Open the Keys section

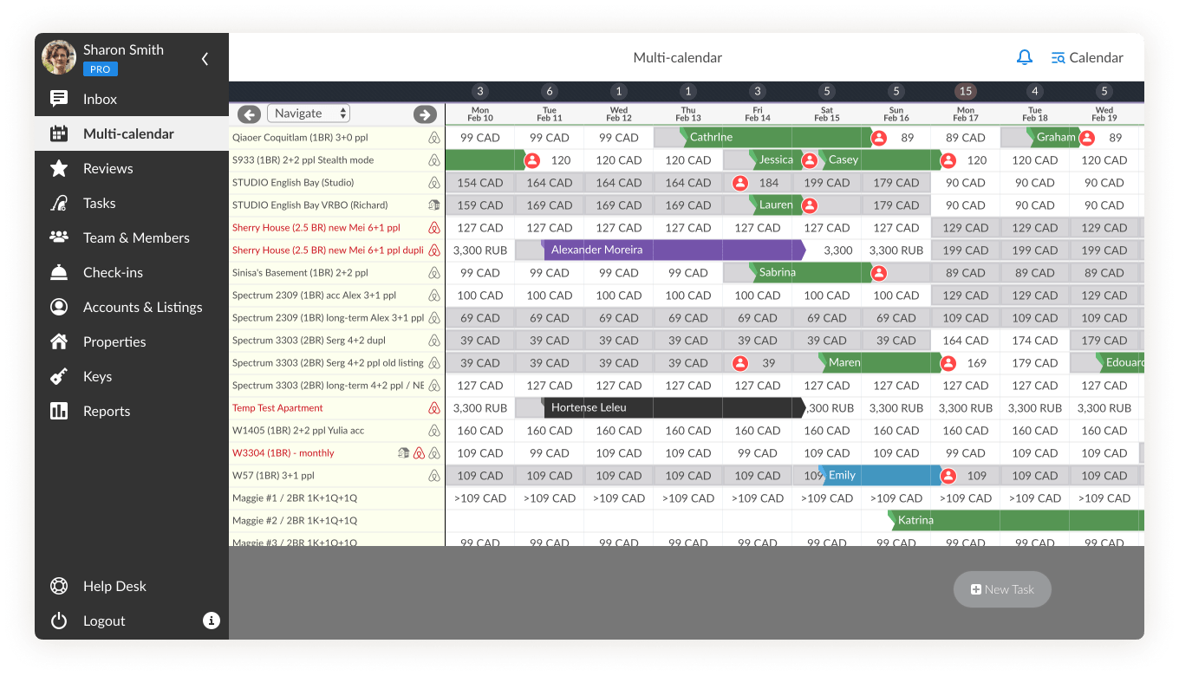pyautogui.click(x=132, y=376)
